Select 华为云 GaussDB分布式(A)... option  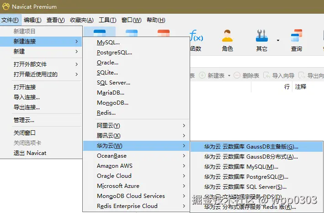pos(256,157)
